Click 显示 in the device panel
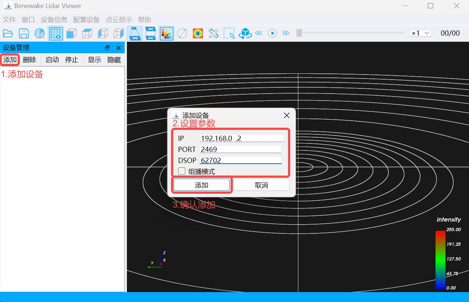Viewport: 469px width, 302px height. tap(95, 60)
